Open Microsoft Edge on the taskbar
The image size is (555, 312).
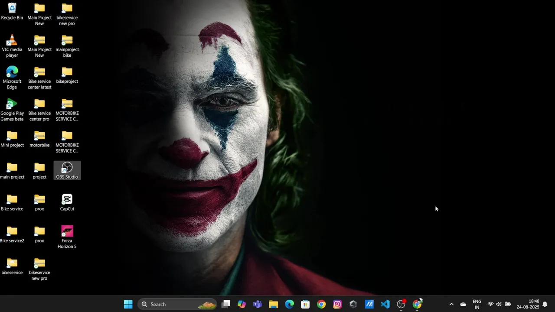(290, 304)
